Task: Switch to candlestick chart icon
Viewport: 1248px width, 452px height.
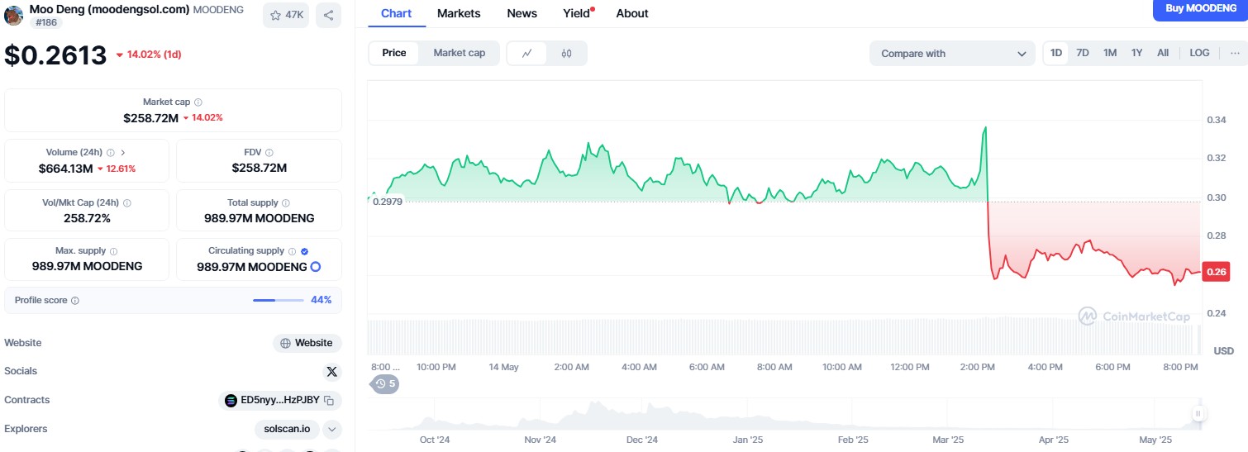Action: click(x=566, y=53)
